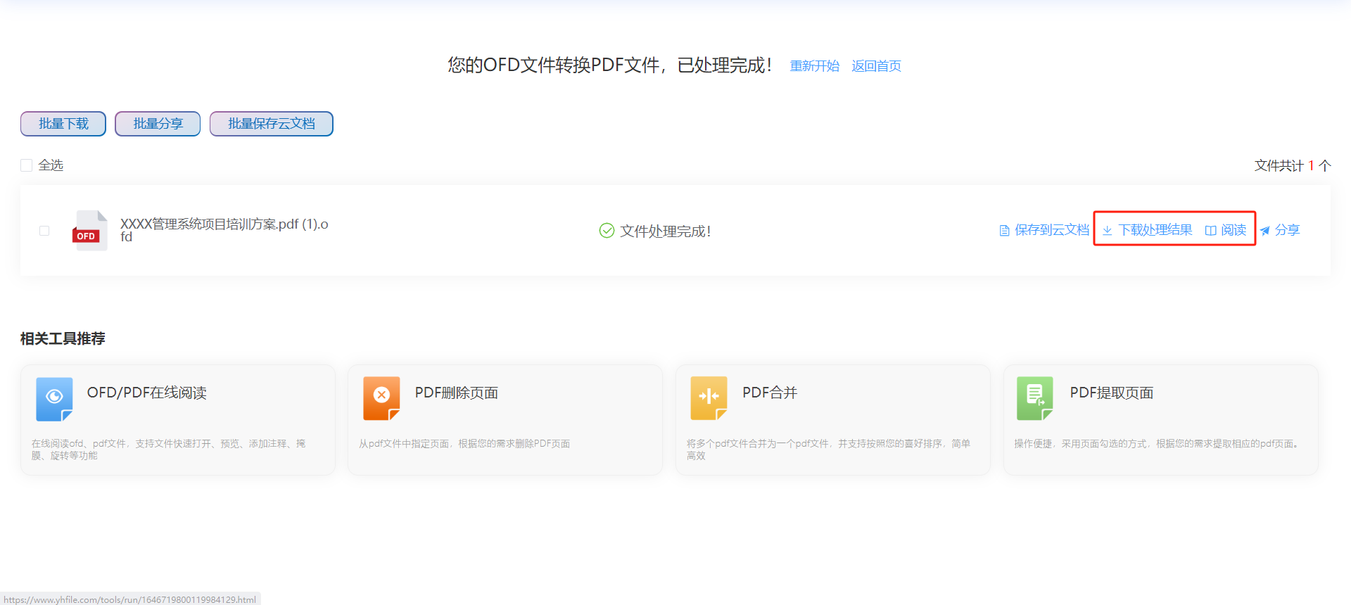
Task: Click the green file processed checkmark icon
Action: click(x=606, y=231)
